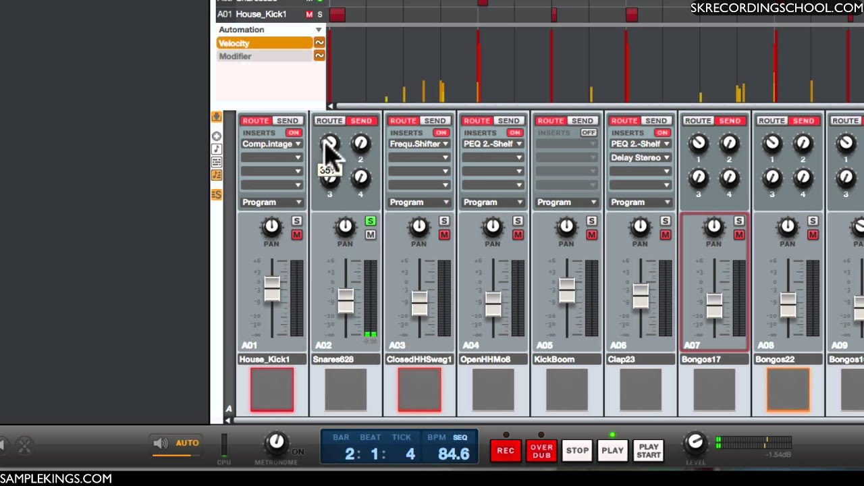Image resolution: width=864 pixels, height=486 pixels.
Task: Click the orange download icon atop the left sidebar
Action: [216, 117]
